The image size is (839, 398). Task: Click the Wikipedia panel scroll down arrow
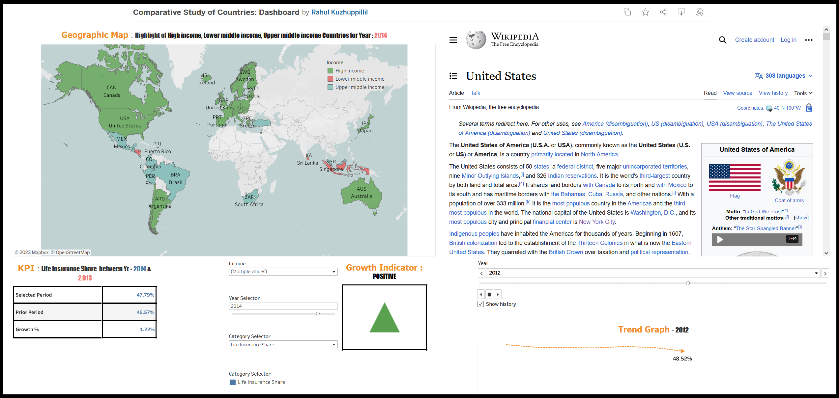(826, 253)
